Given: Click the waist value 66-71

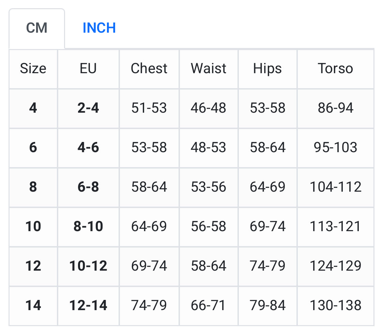Looking at the screenshot, I should pos(209,305).
